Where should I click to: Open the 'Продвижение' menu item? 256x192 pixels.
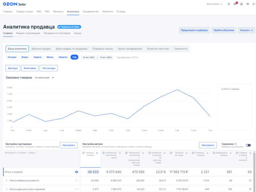coord(91,11)
